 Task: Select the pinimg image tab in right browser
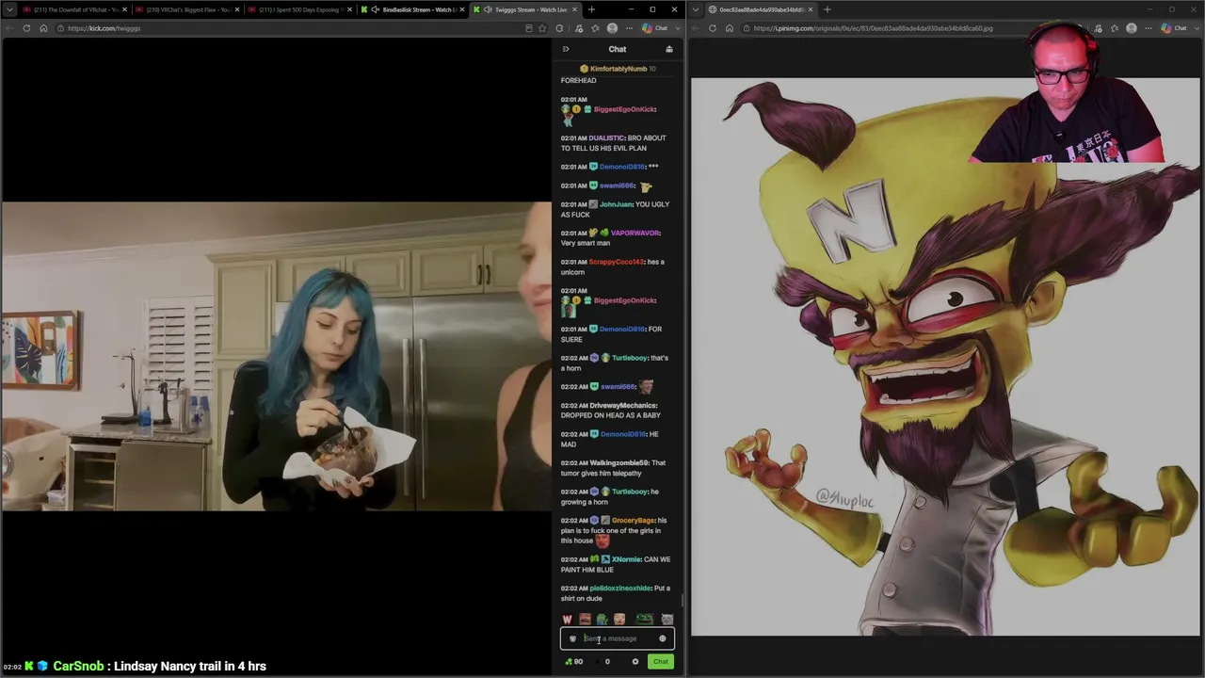pyautogui.click(x=763, y=9)
